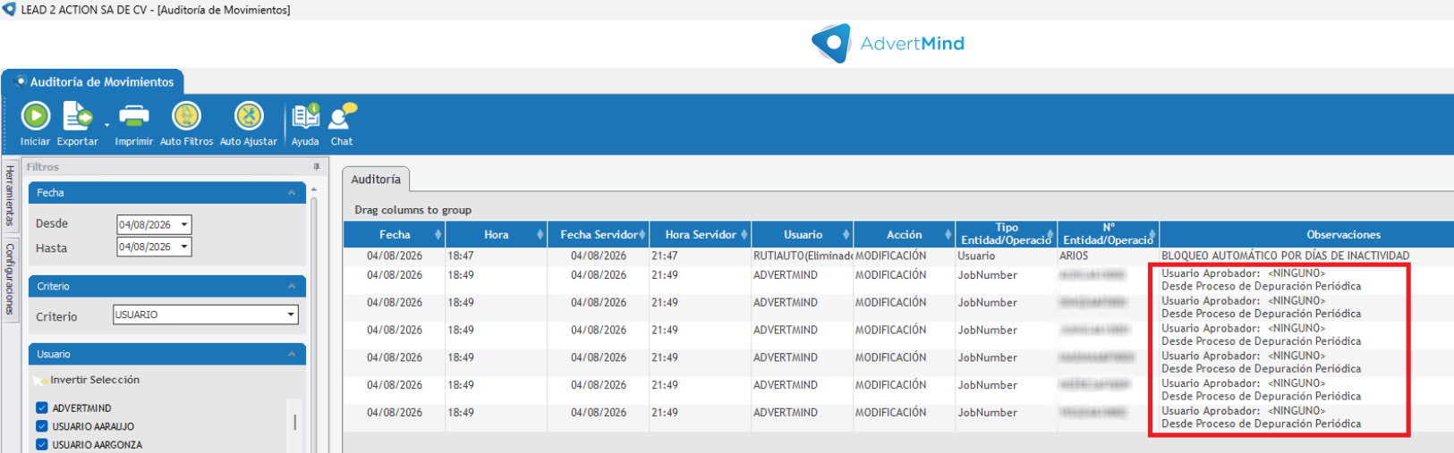Click the RUTIAUTO(Eliminad user cell
1454x453 pixels.
[x=803, y=256]
